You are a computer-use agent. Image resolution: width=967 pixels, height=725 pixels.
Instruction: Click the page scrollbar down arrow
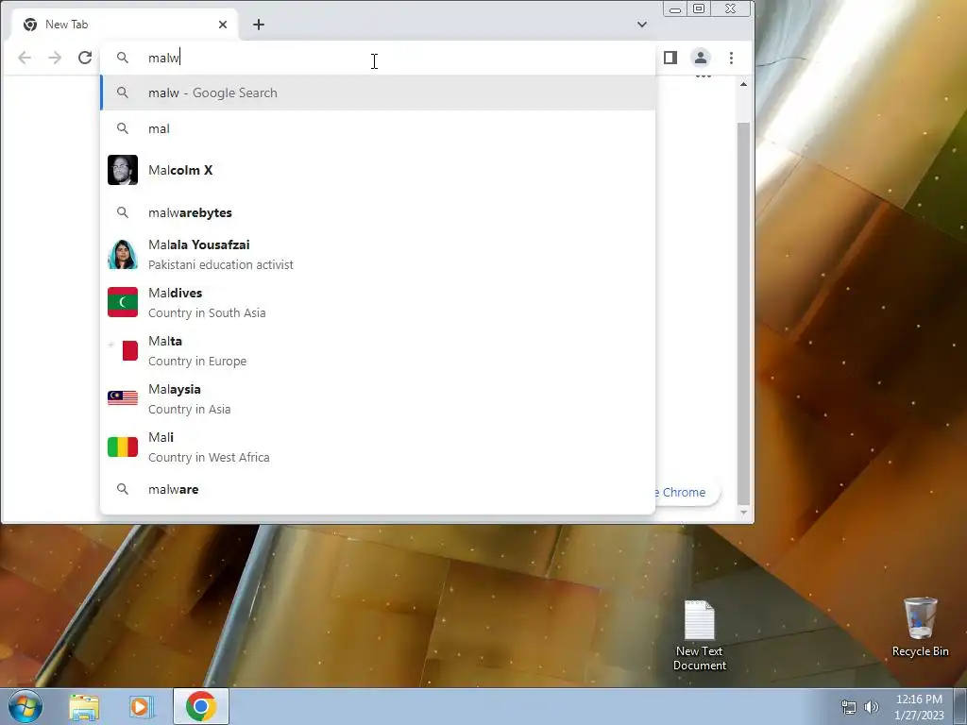pyautogui.click(x=744, y=513)
